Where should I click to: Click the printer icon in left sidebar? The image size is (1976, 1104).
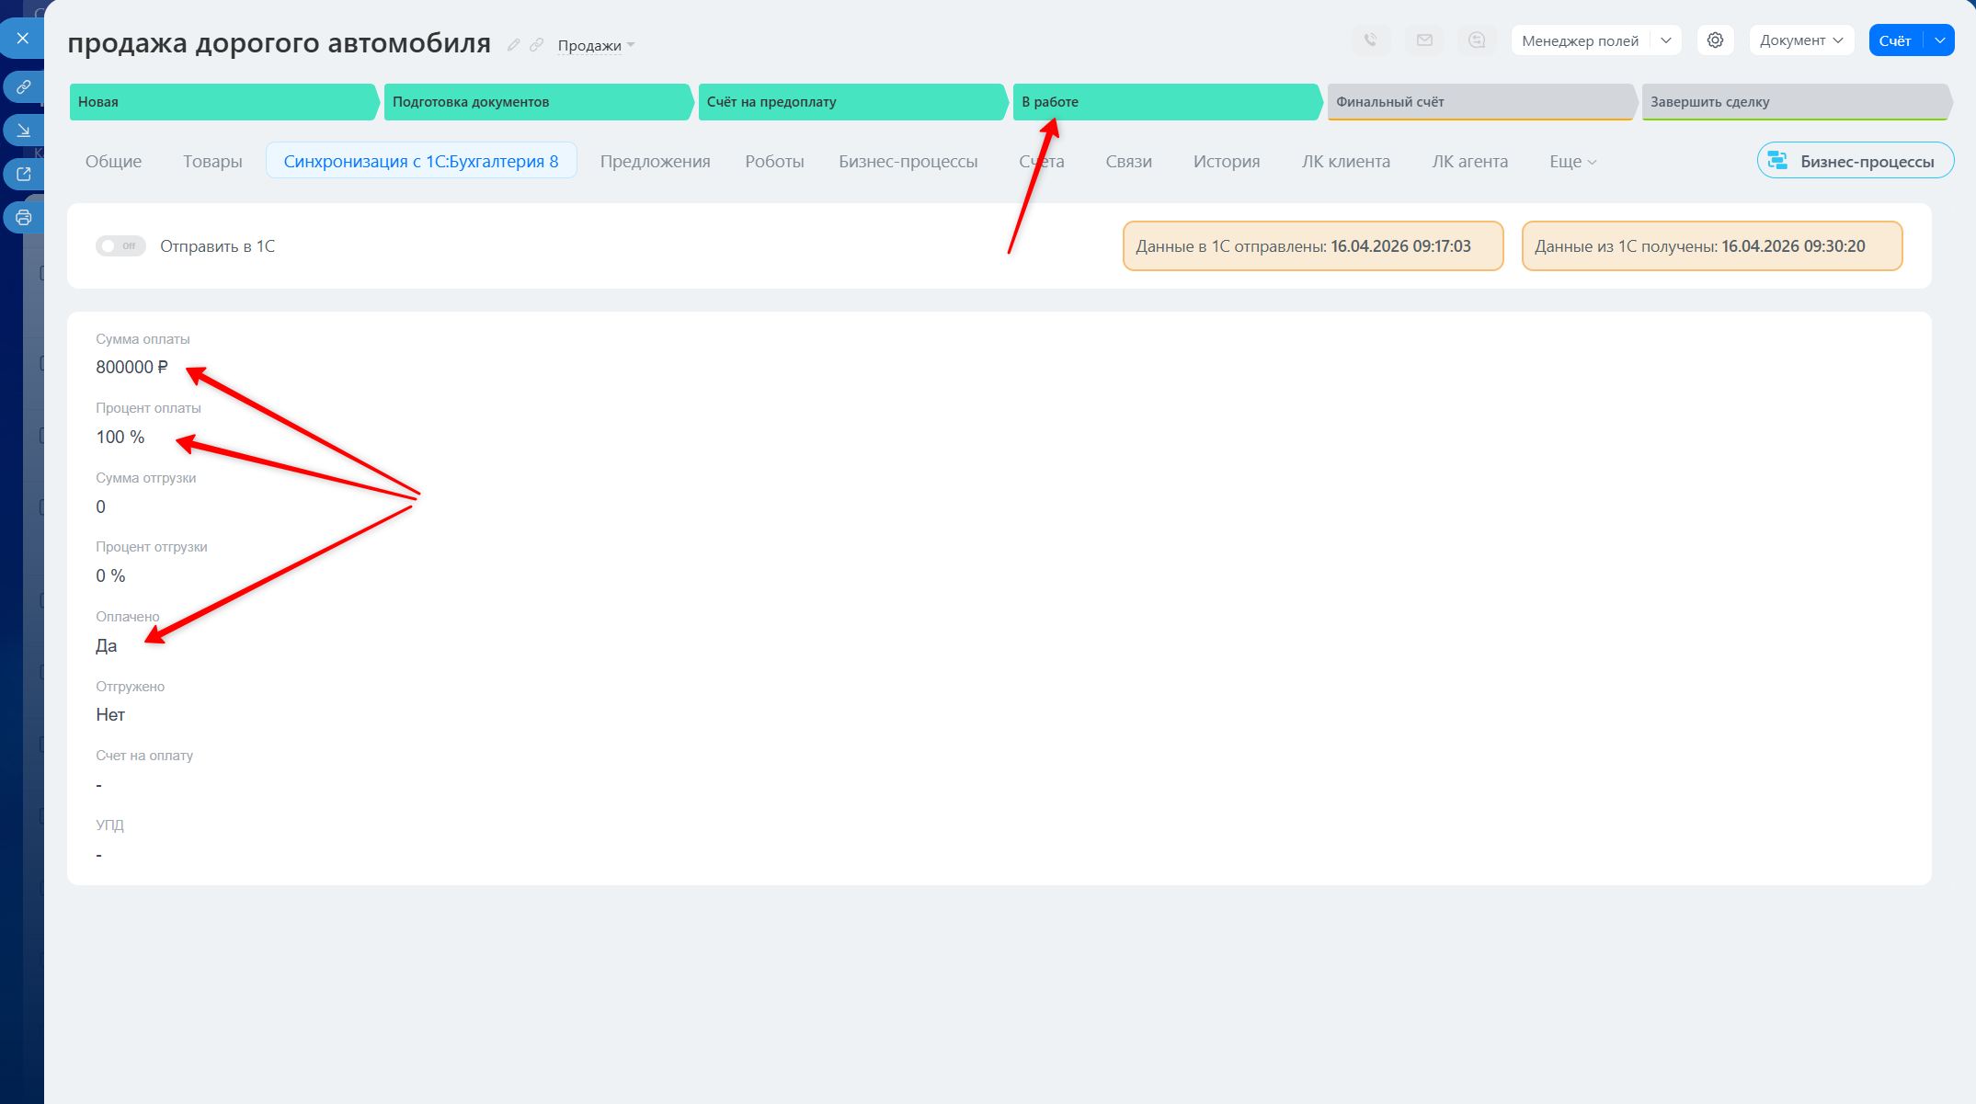click(23, 218)
